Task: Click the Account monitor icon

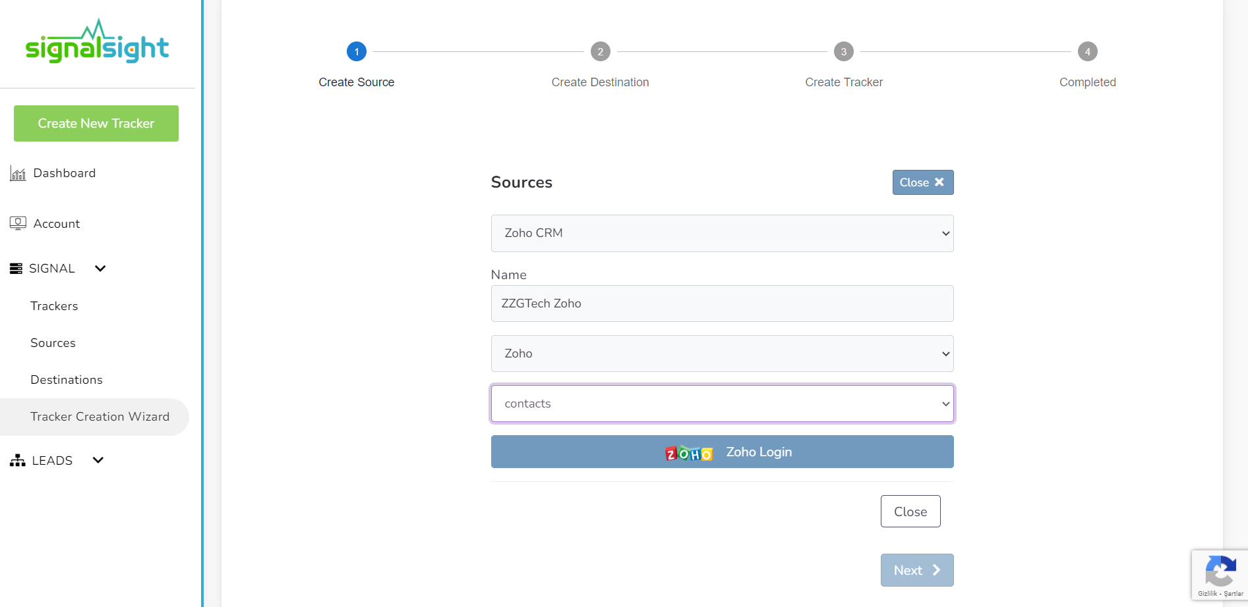Action: click(18, 223)
